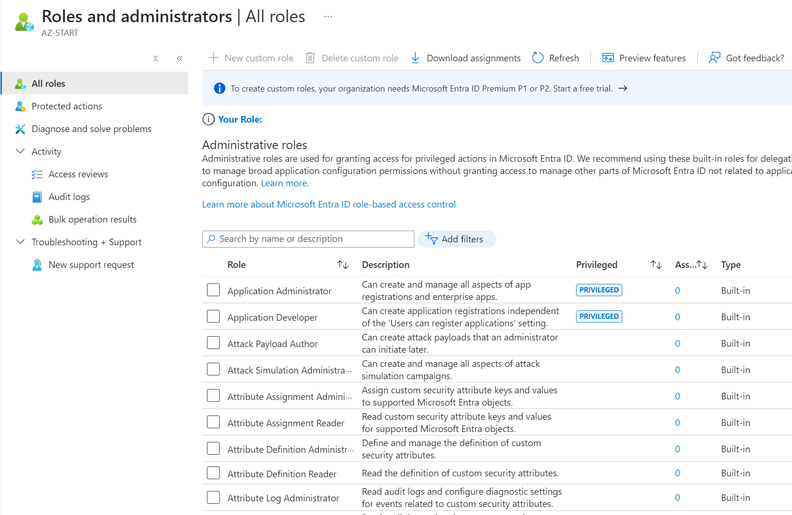The width and height of the screenshot is (792, 515).
Task: Click the Refresh circular arrow icon
Action: point(538,58)
